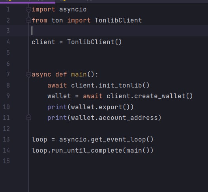Switch to the second inactive editor tab

pyautogui.click(x=76, y=1)
